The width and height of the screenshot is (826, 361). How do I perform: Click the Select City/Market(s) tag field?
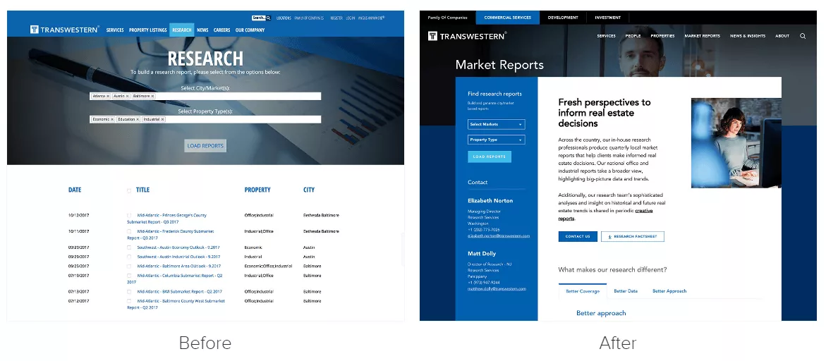coord(205,97)
